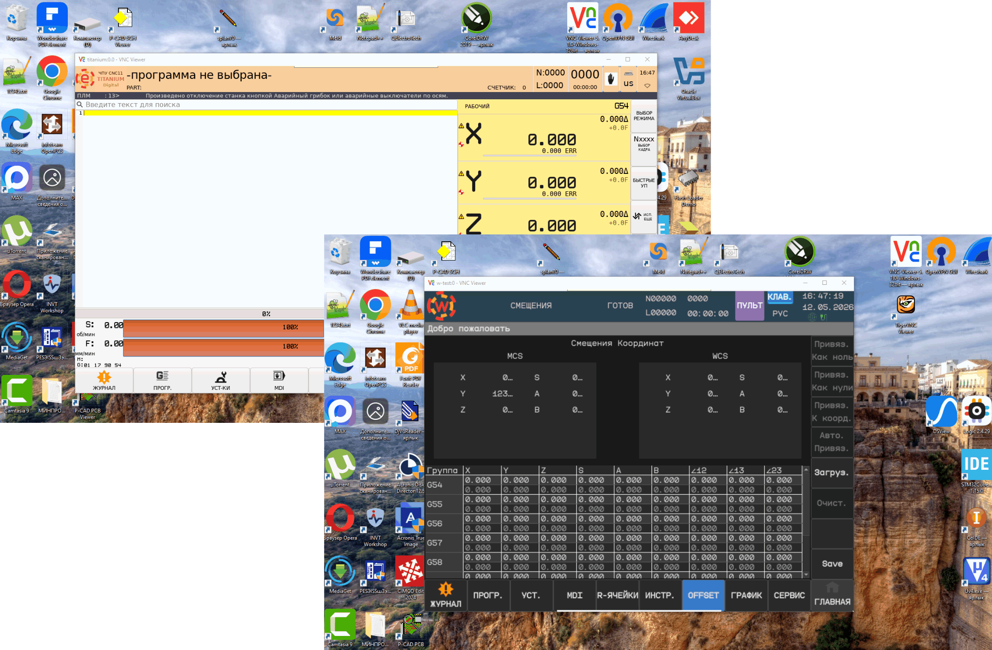The image size is (992, 650).
Task: Click the ГЛАВНАЯ home button in w-test
Action: 832,595
